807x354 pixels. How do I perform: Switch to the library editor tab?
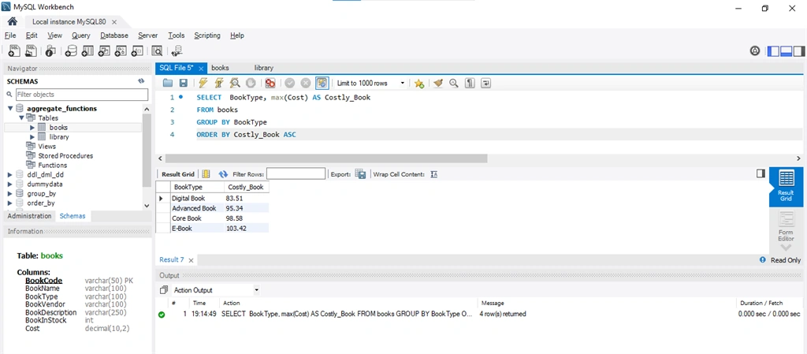click(263, 68)
